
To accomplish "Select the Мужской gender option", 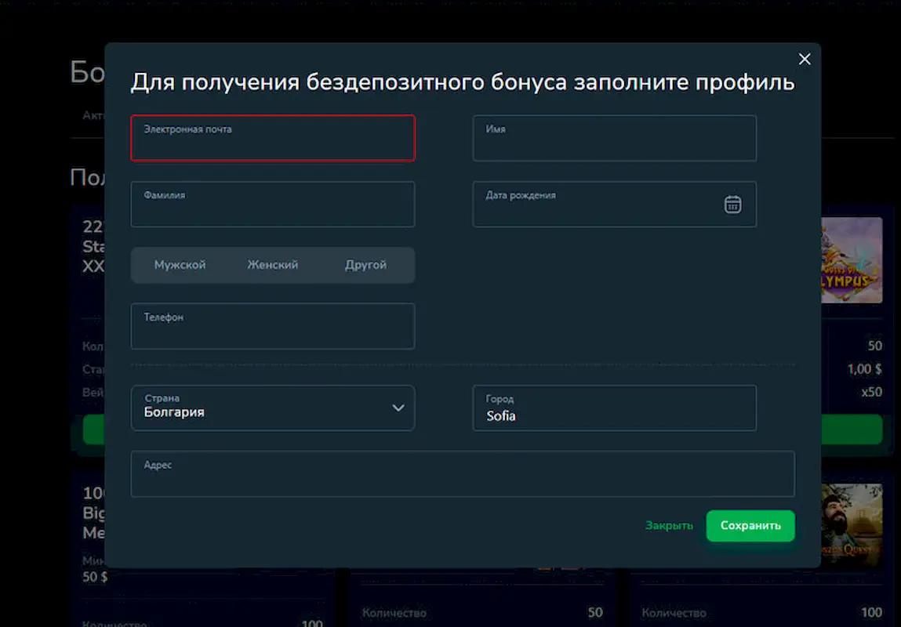I will point(180,265).
